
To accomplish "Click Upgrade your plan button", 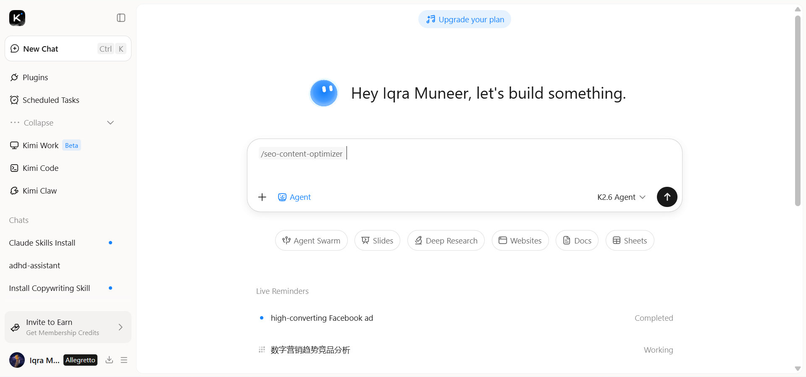I will tap(465, 19).
